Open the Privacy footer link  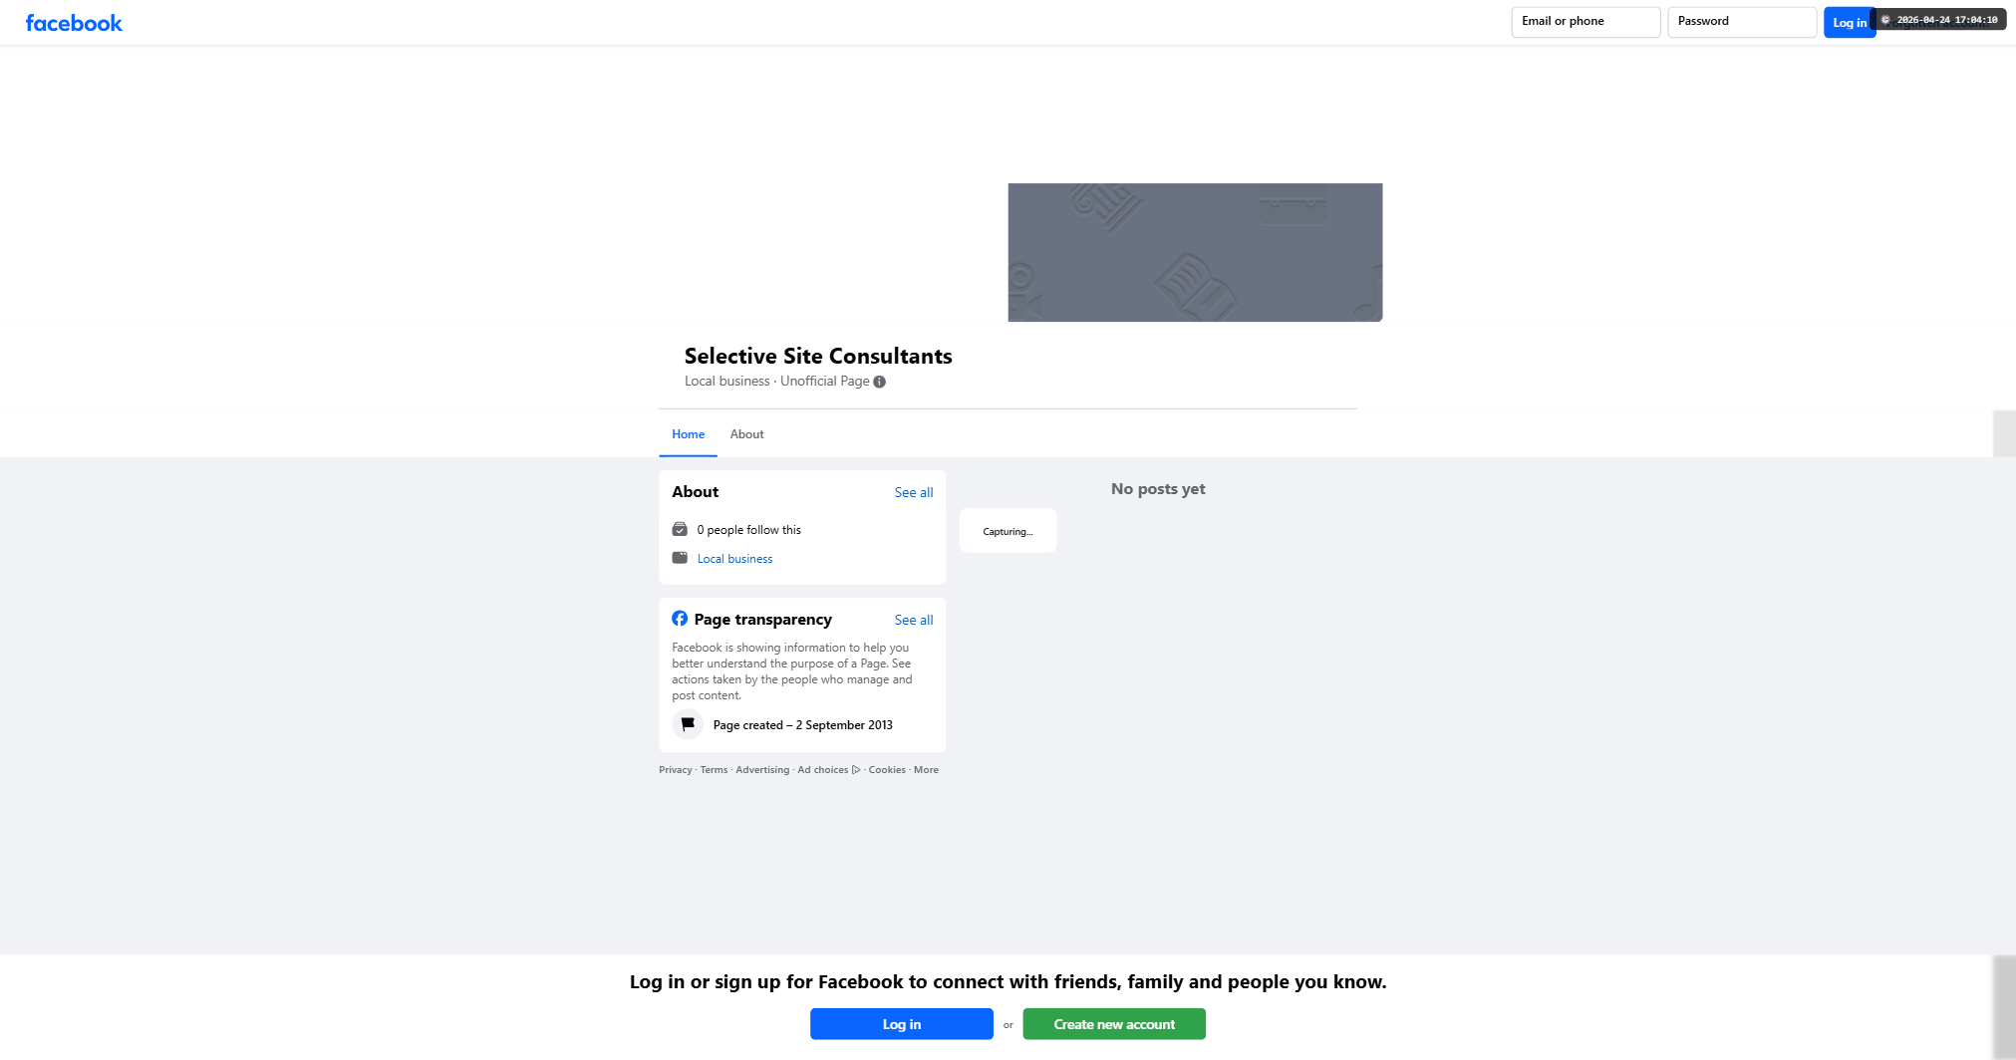675,770
